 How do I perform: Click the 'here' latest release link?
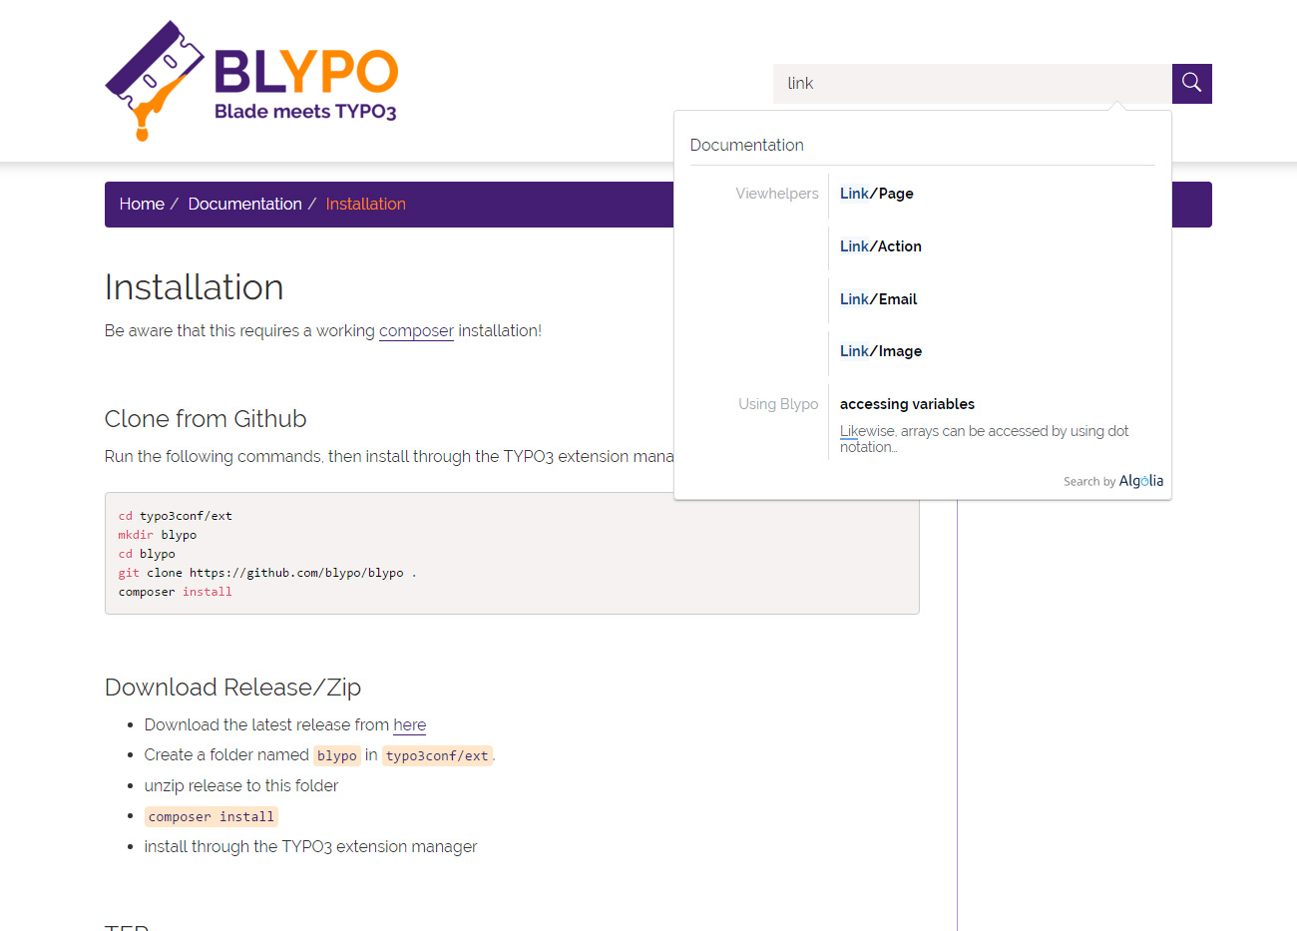[409, 725]
